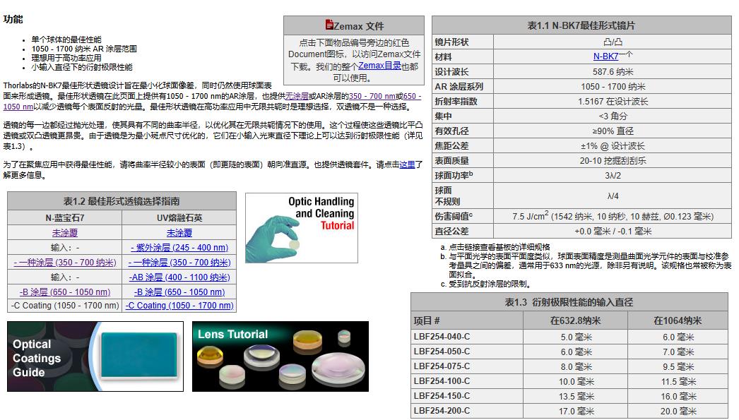Click the 功能 section heading

pos(13,19)
